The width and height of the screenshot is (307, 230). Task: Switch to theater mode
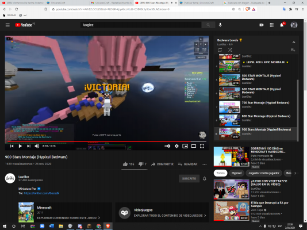tap(193, 146)
